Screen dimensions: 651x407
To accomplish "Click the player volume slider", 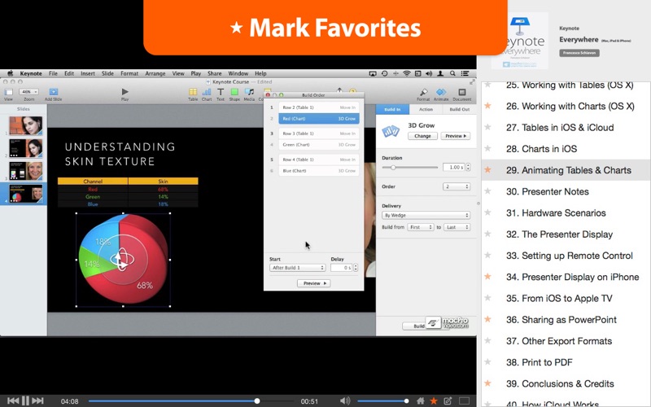I will coord(382,401).
